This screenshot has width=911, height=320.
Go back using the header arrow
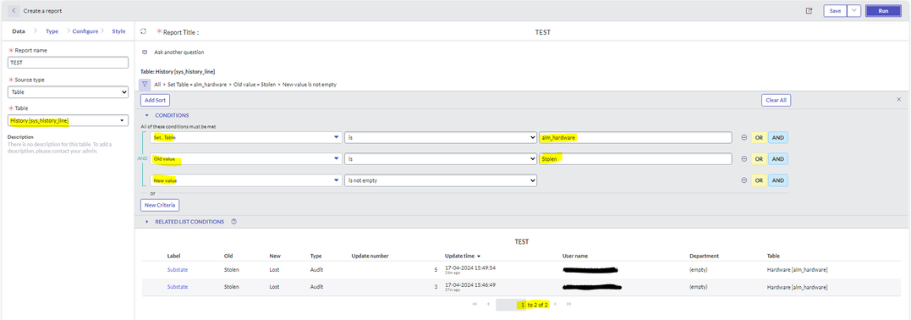(x=14, y=11)
